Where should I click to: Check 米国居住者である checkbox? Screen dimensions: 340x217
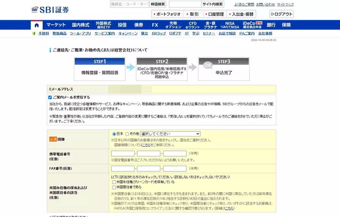point(114,187)
